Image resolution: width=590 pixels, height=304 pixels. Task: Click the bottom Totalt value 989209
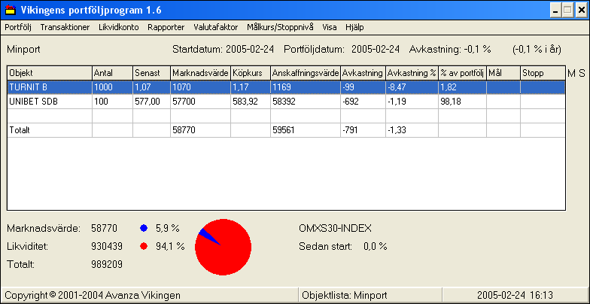click(107, 265)
